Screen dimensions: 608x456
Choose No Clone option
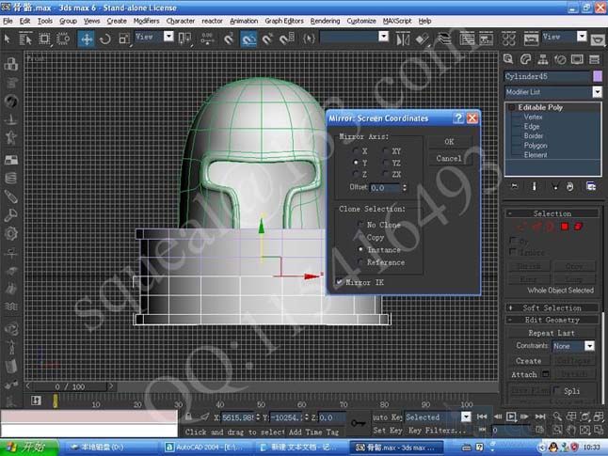coord(360,225)
